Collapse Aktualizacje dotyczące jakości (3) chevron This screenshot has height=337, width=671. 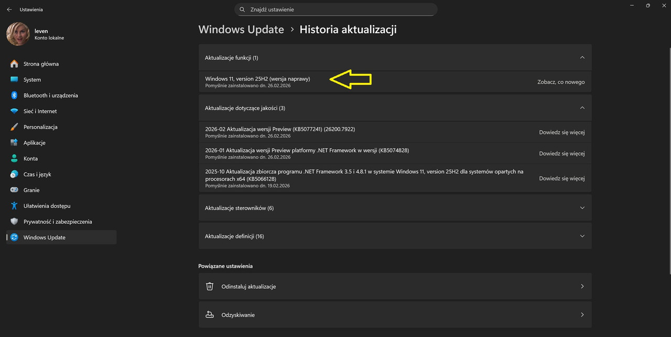pyautogui.click(x=582, y=108)
